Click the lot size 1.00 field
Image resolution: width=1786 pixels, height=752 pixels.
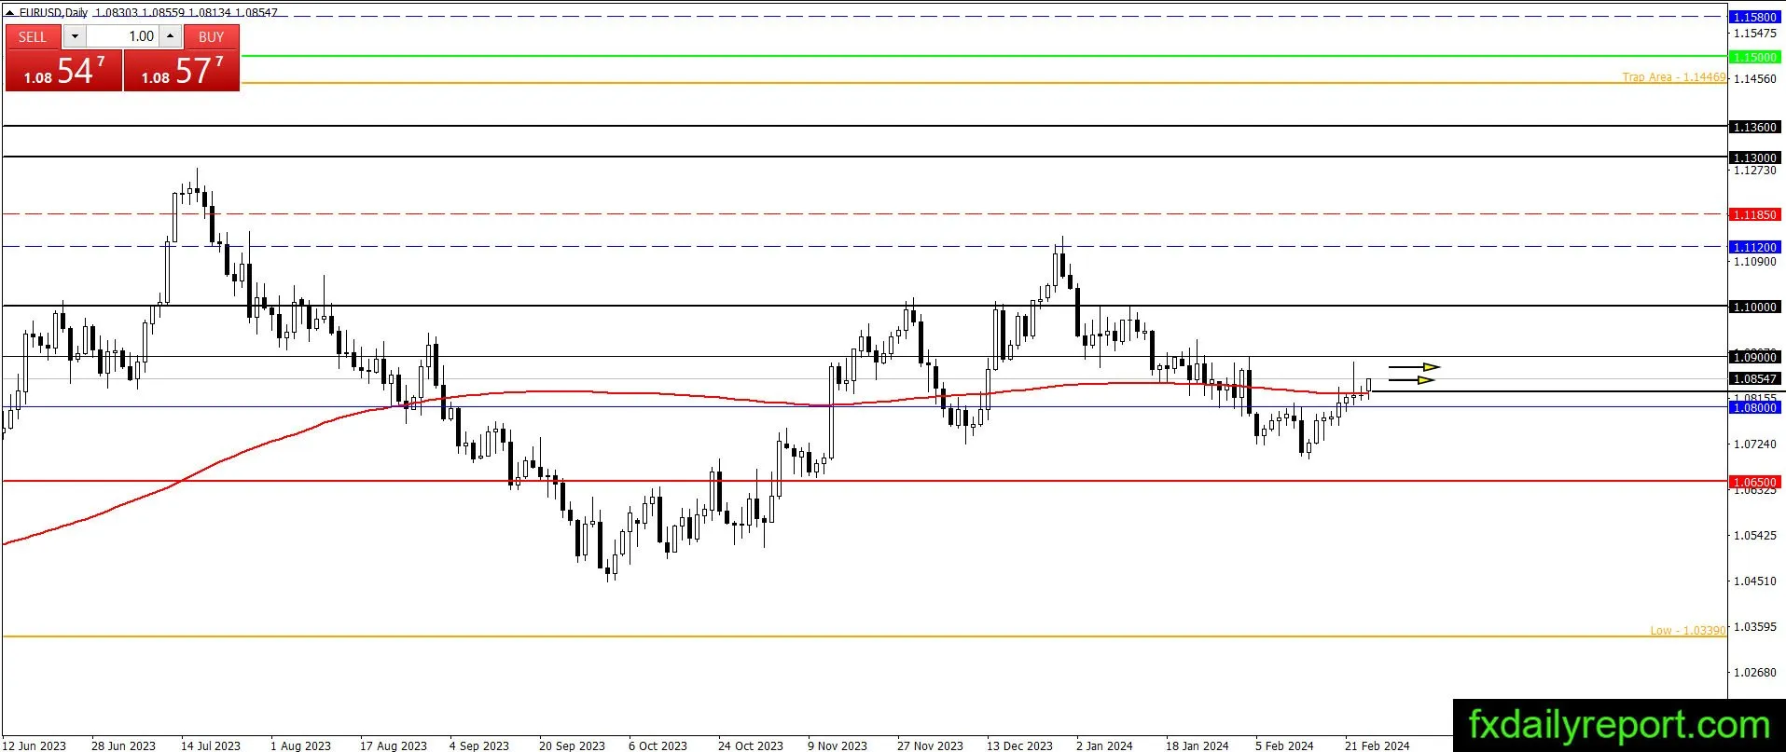(x=122, y=36)
